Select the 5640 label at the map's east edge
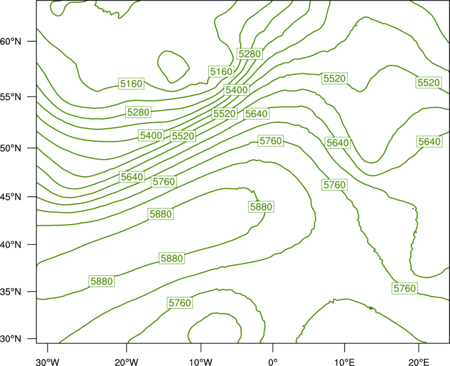The height and width of the screenshot is (366, 450). 429,142
